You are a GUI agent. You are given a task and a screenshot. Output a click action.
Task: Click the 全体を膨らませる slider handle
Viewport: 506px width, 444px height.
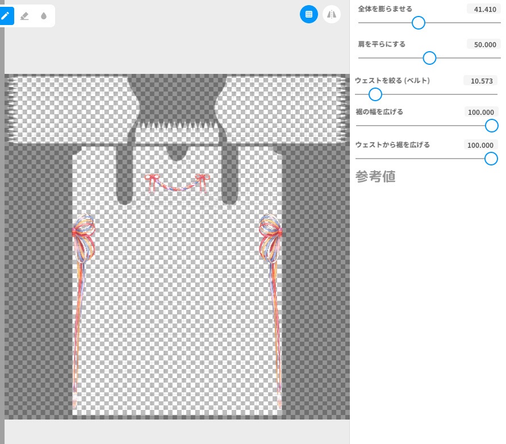[419, 23]
